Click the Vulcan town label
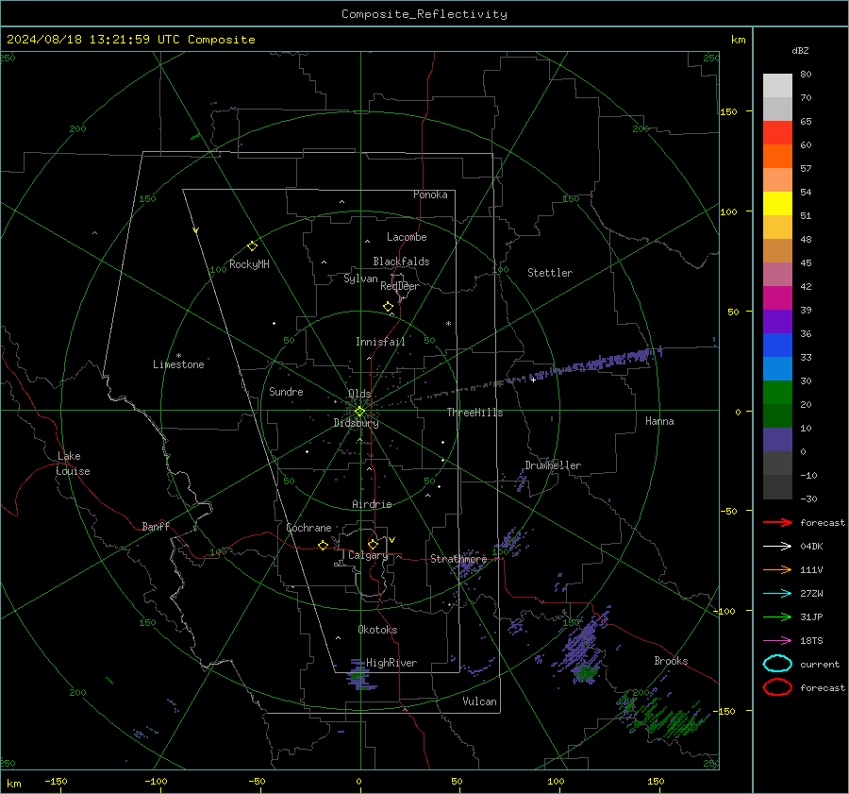849x794 pixels. coord(479,701)
